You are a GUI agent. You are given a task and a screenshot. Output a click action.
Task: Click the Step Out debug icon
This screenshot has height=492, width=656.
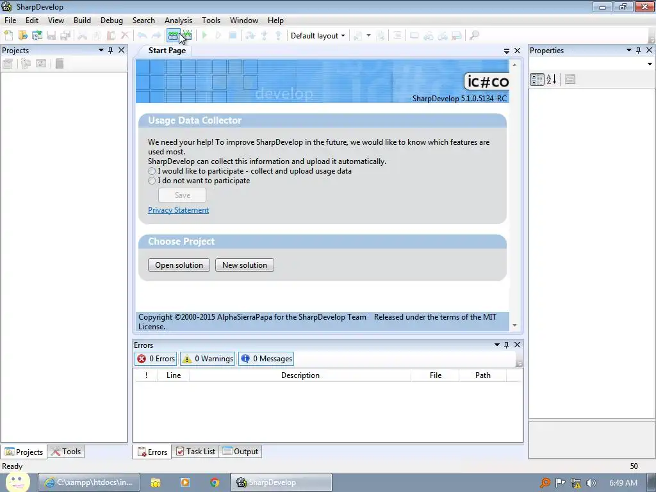click(278, 36)
